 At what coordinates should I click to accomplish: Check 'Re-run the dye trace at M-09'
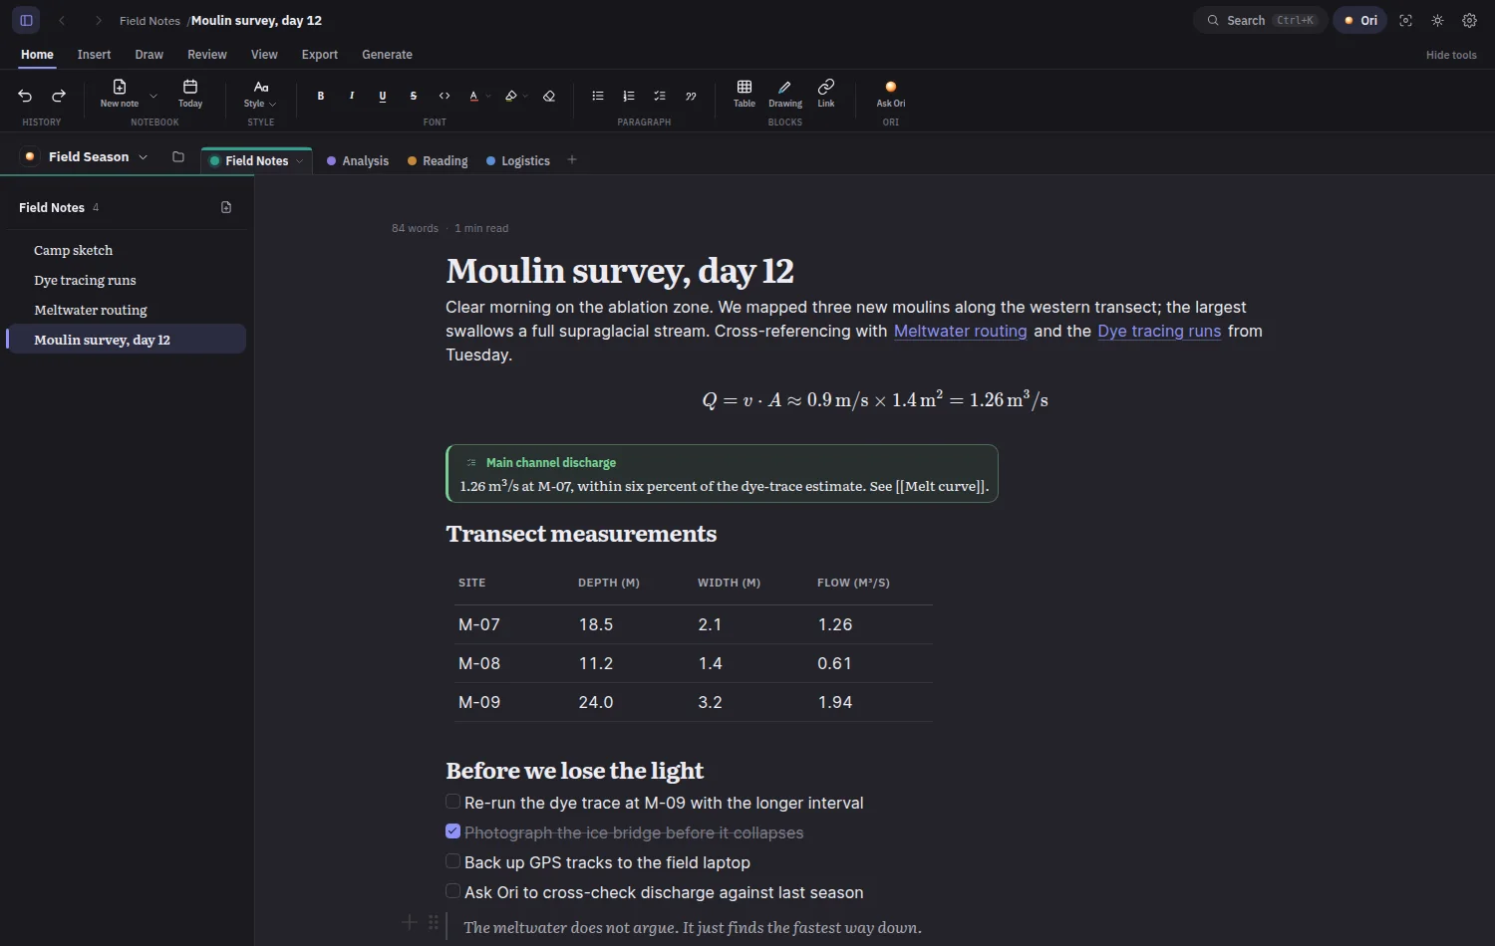[x=452, y=802]
